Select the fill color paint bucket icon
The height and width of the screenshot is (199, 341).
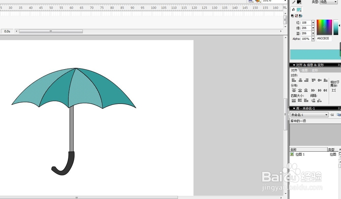[294, 10]
